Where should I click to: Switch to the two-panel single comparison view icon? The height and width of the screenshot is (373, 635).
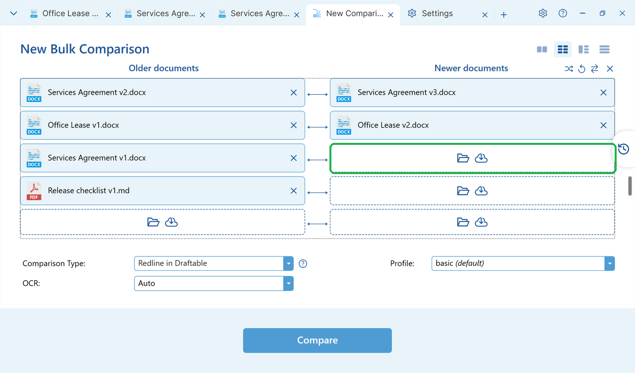pyautogui.click(x=542, y=50)
